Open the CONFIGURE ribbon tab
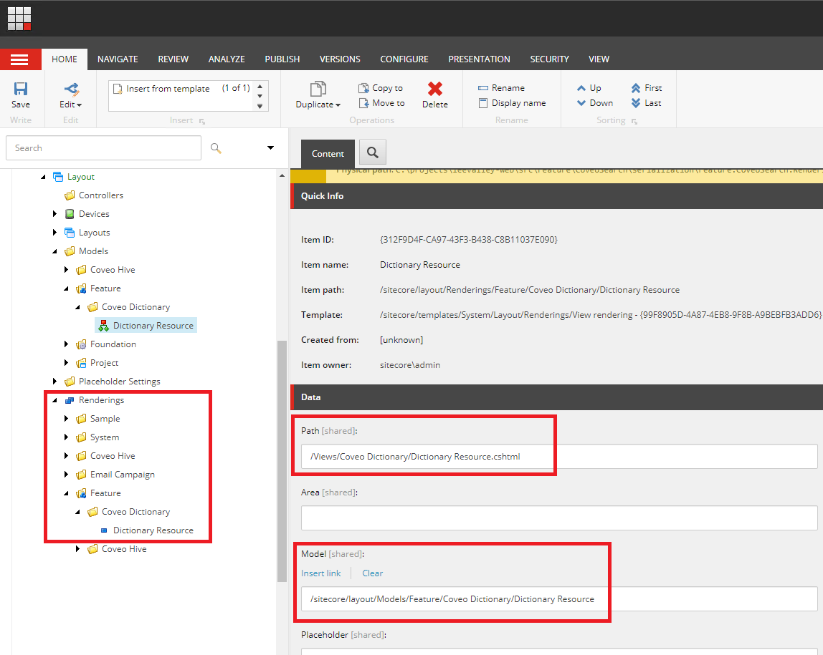The image size is (823, 655). (404, 59)
